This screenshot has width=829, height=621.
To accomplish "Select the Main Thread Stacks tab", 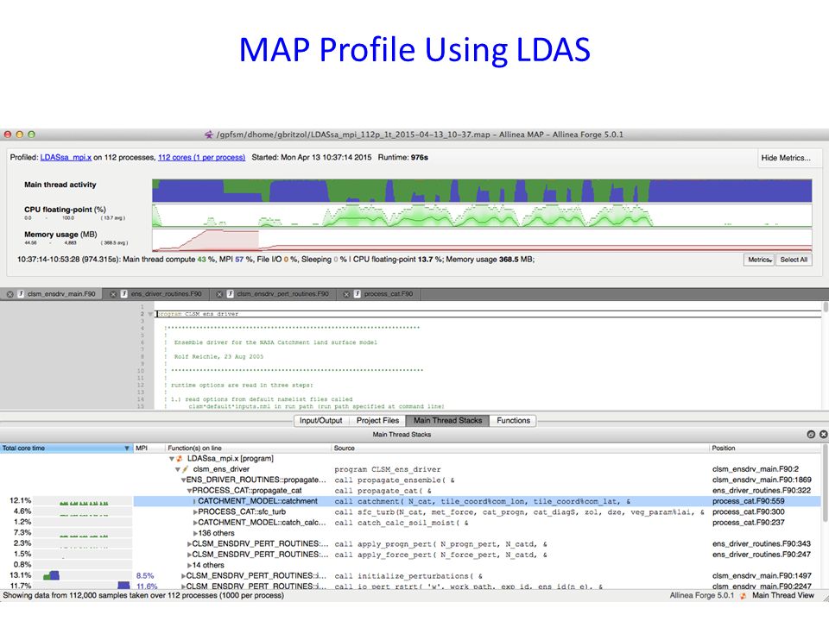I will [x=448, y=420].
